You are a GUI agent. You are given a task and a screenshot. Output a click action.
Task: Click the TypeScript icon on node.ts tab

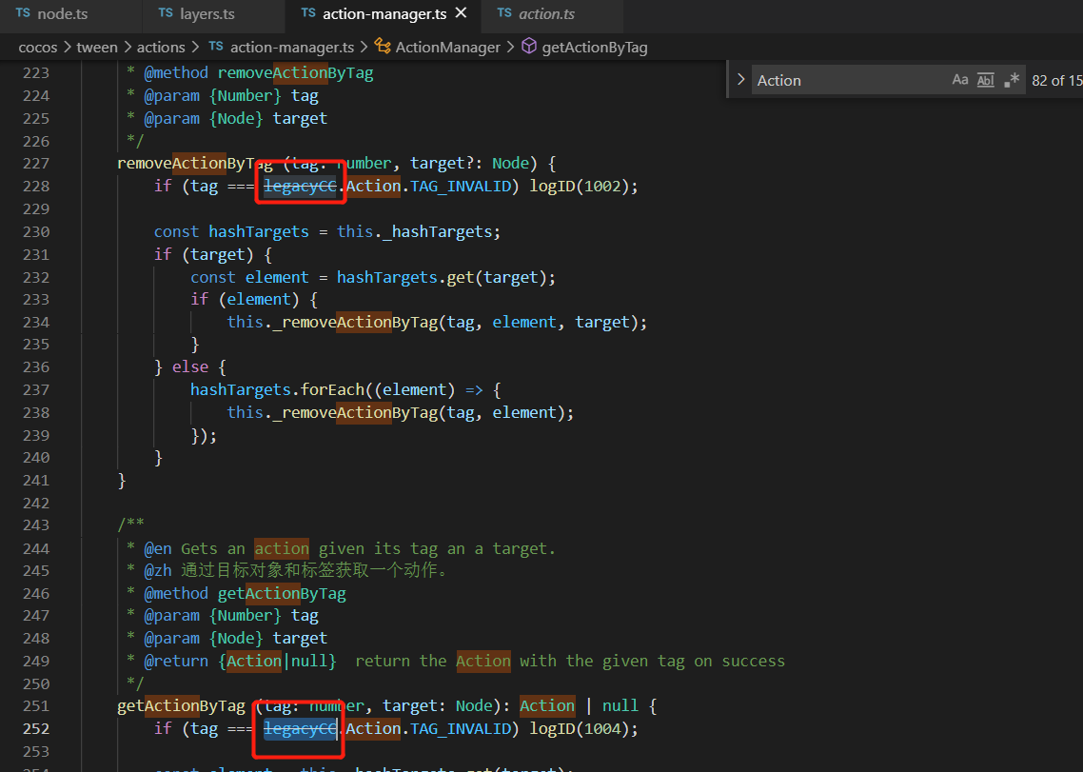[23, 13]
